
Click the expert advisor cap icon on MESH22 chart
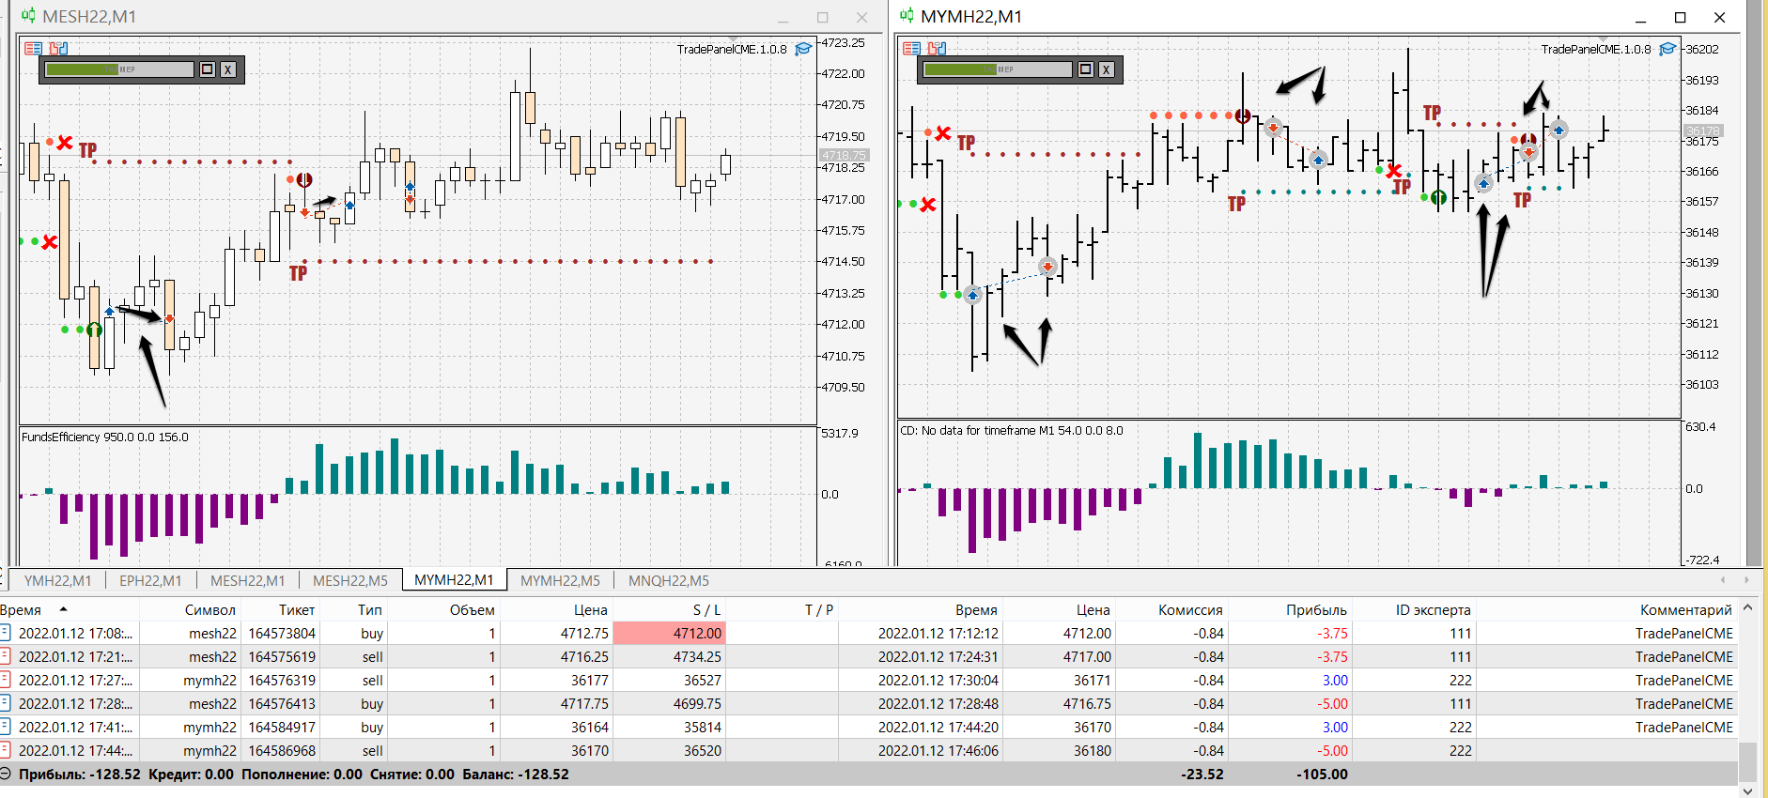click(803, 49)
